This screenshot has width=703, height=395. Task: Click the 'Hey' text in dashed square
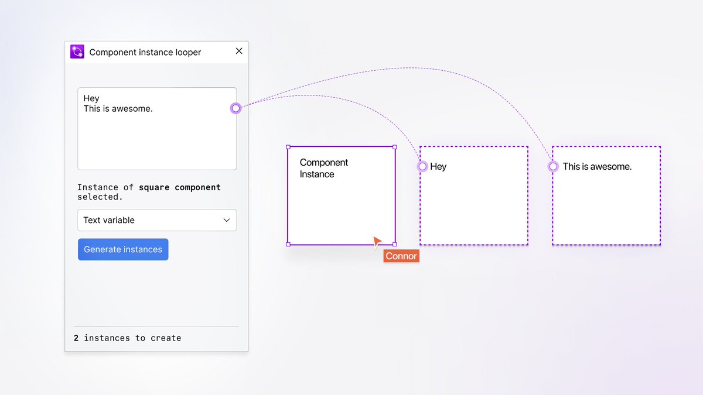click(x=438, y=167)
